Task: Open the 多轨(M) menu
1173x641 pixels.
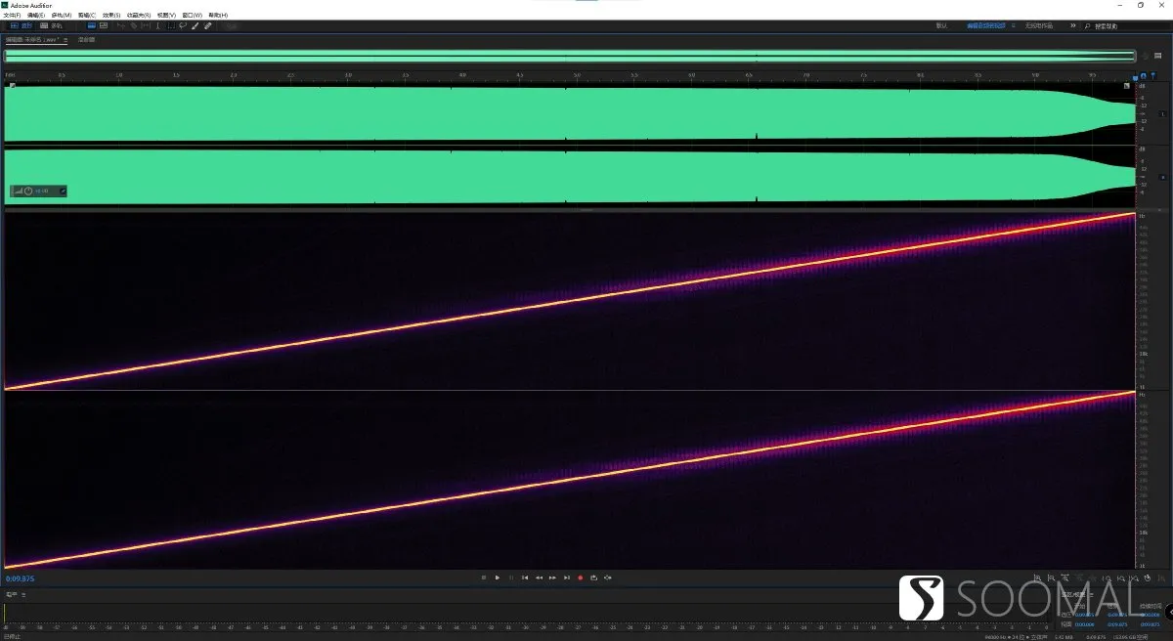Action: pos(61,16)
